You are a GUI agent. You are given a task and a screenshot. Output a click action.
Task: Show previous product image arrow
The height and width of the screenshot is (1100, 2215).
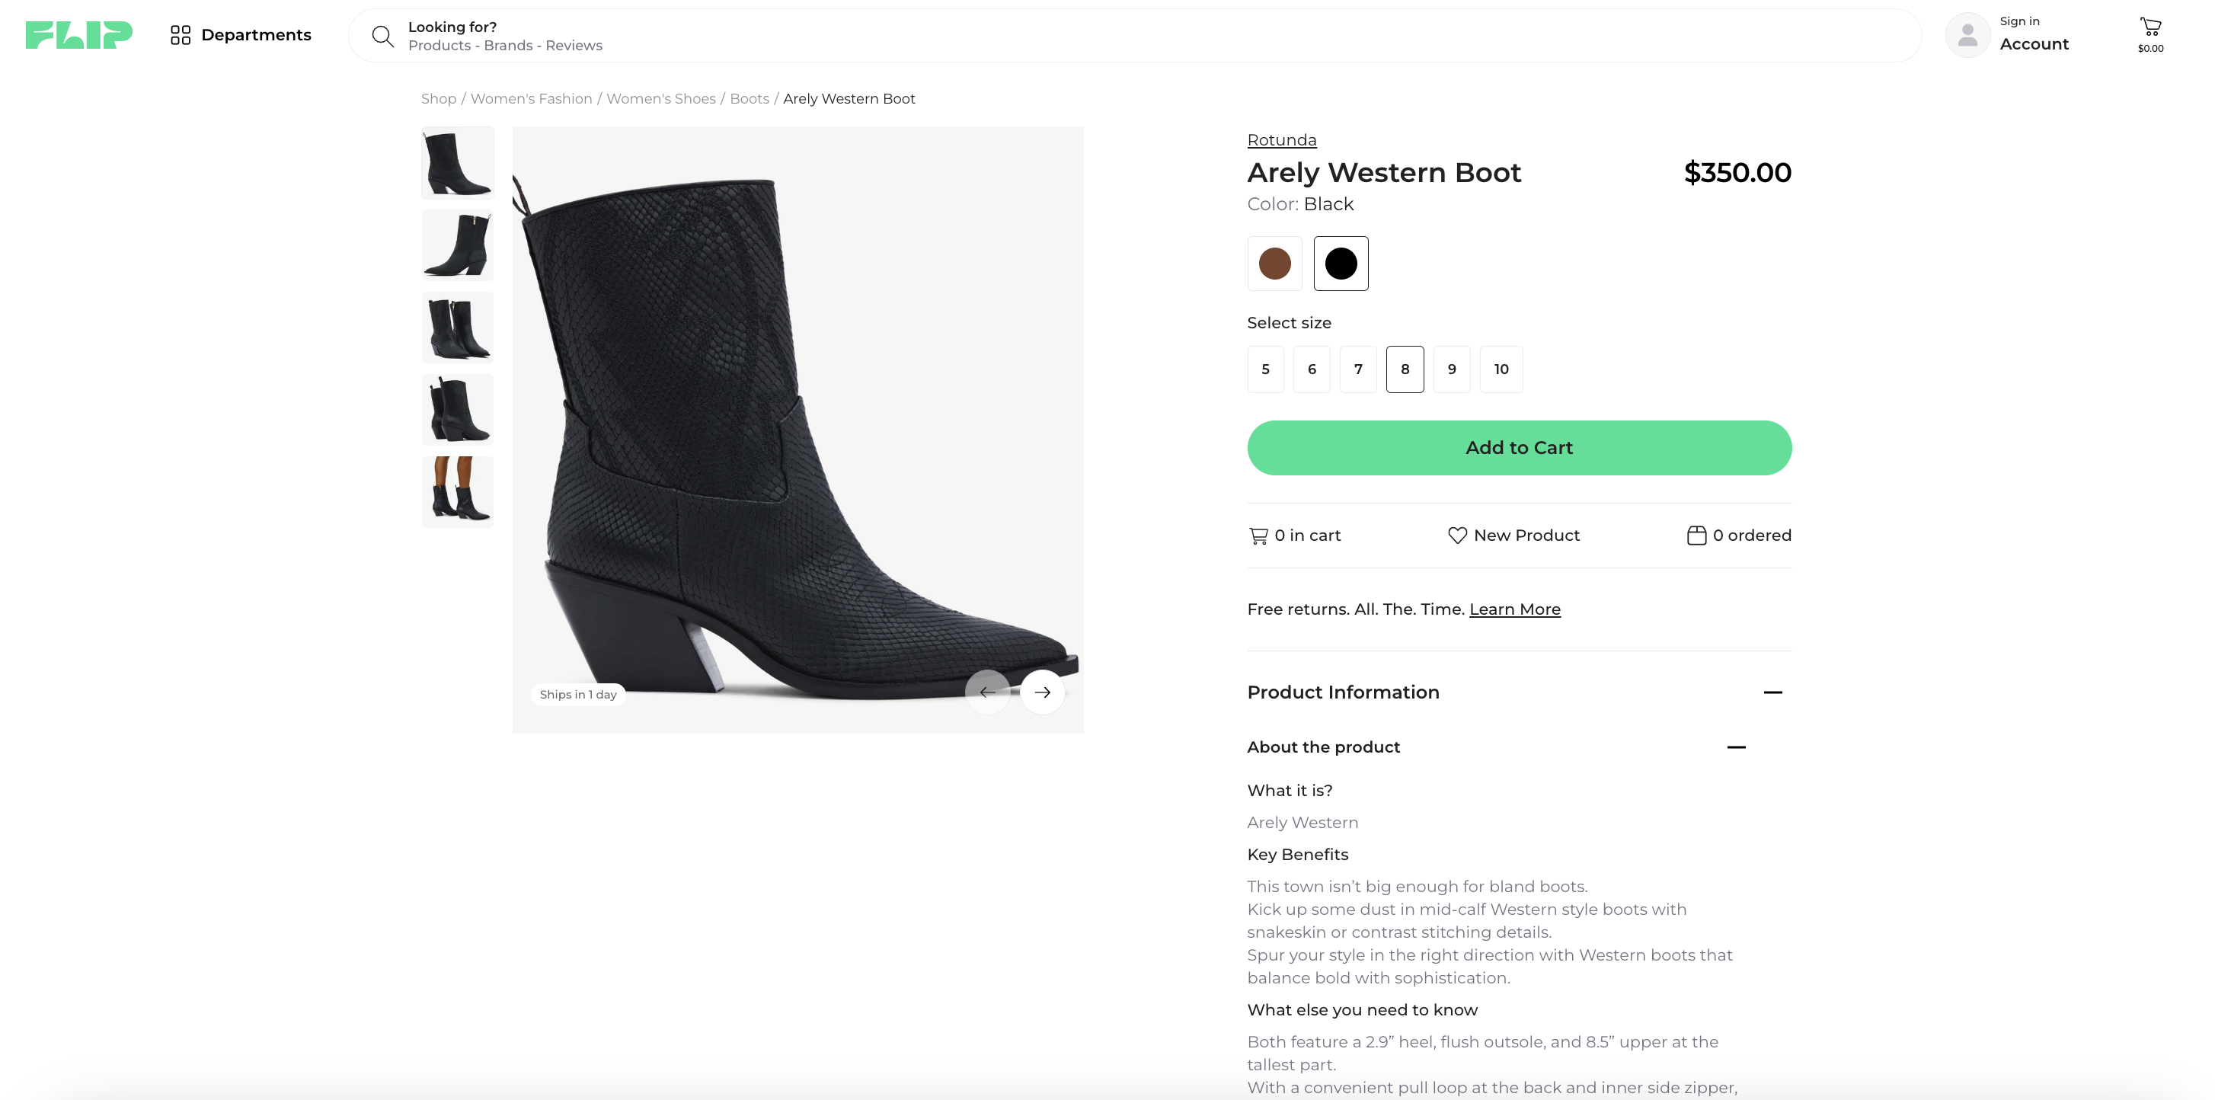pos(987,692)
